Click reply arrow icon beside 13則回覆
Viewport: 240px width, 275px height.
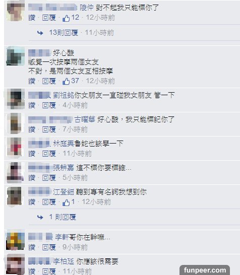click(x=40, y=33)
